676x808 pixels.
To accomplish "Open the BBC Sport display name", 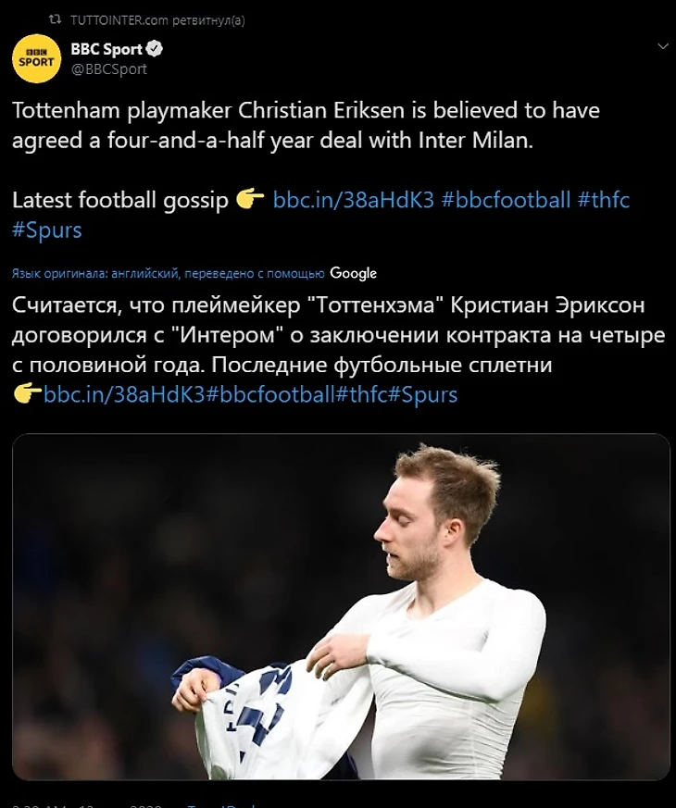I will [106, 49].
